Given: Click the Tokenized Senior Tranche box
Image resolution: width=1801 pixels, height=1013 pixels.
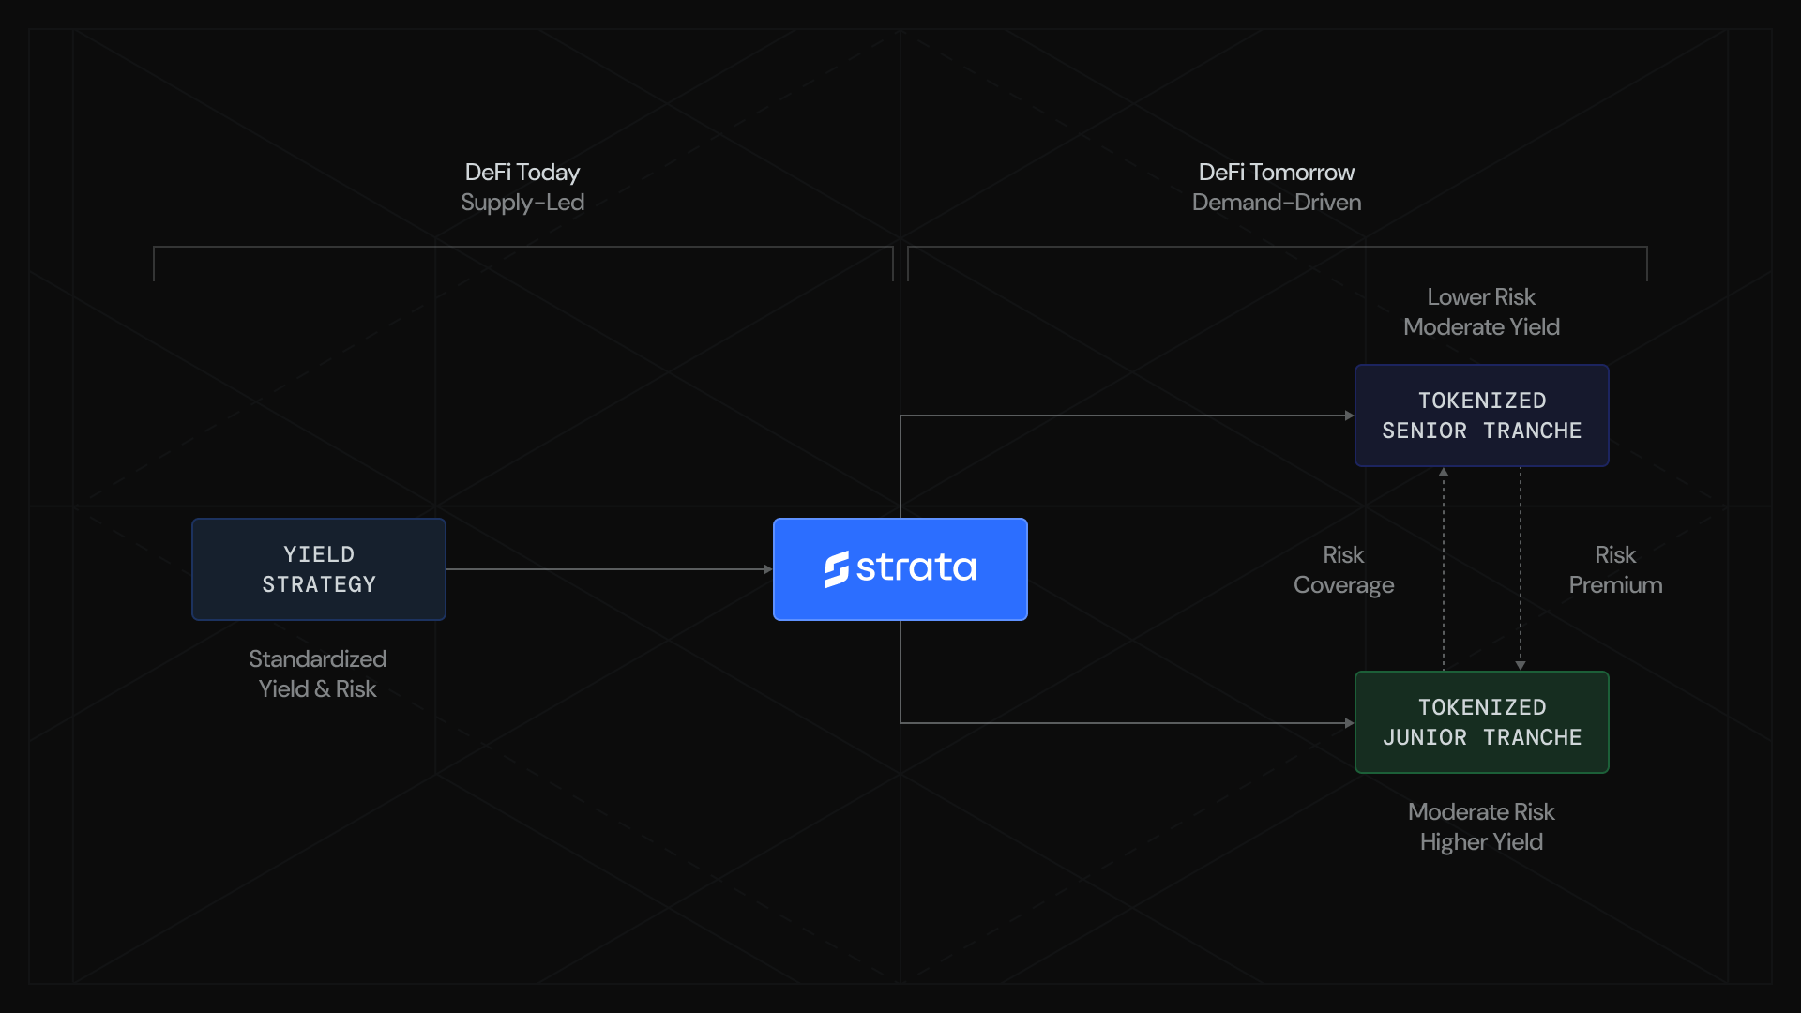Looking at the screenshot, I should (1481, 416).
